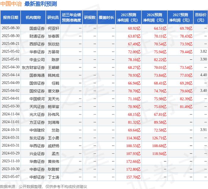Click target price 3.40
Image resolution: width=208 pixels, height=189 pixels.
[x=204, y=90]
